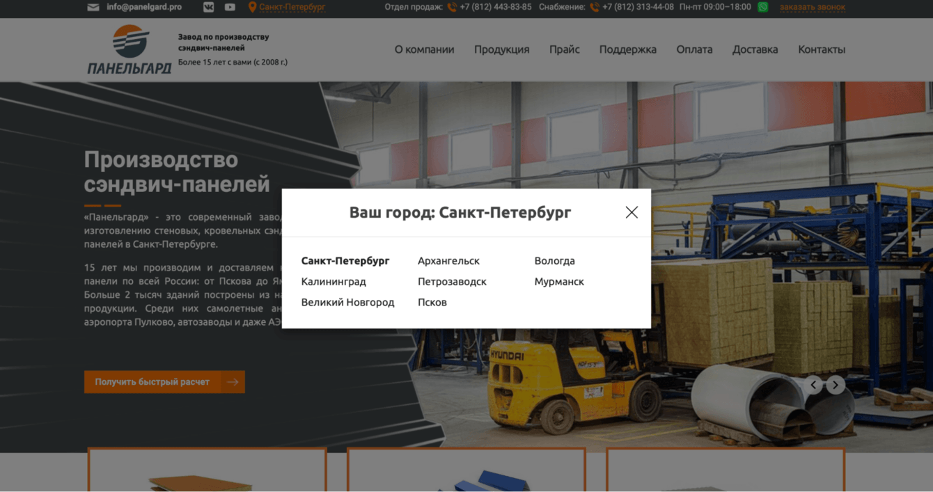Screen dimensions: 933x492
Task: Call supply number +7 (812) 313-44-08
Action: tap(638, 7)
